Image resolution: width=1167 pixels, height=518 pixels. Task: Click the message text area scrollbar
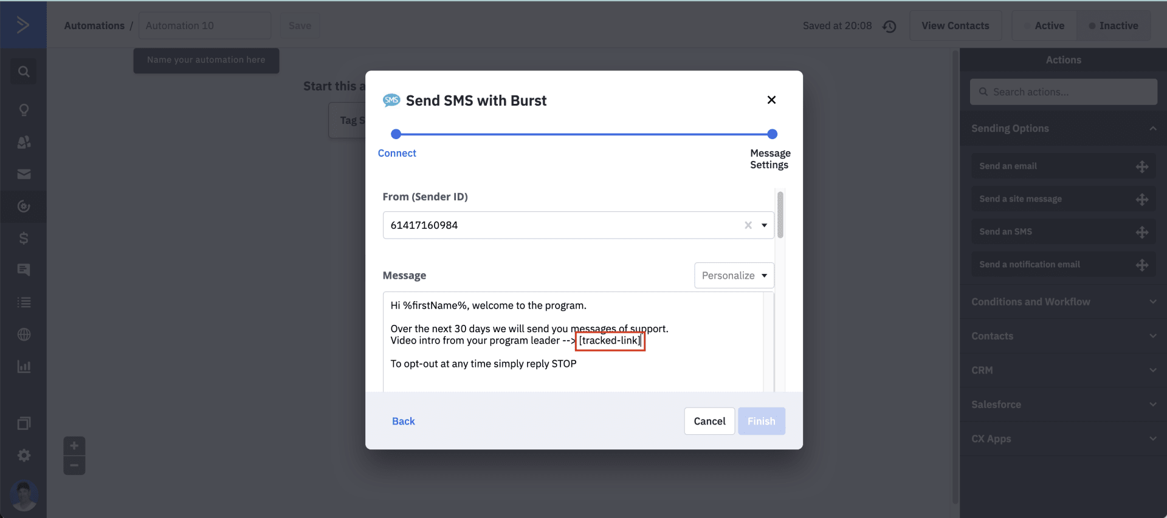pyautogui.click(x=769, y=342)
